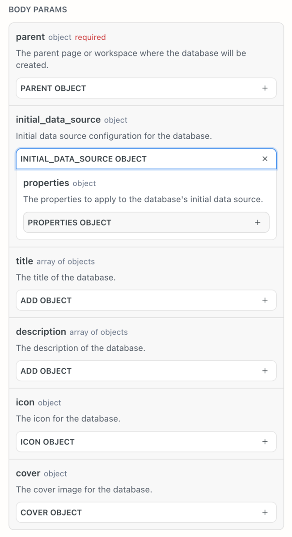Click the X icon on INITIAL_DATA_SOURCE OBJECT row
Viewport: 292px width, 537px height.
[265, 159]
